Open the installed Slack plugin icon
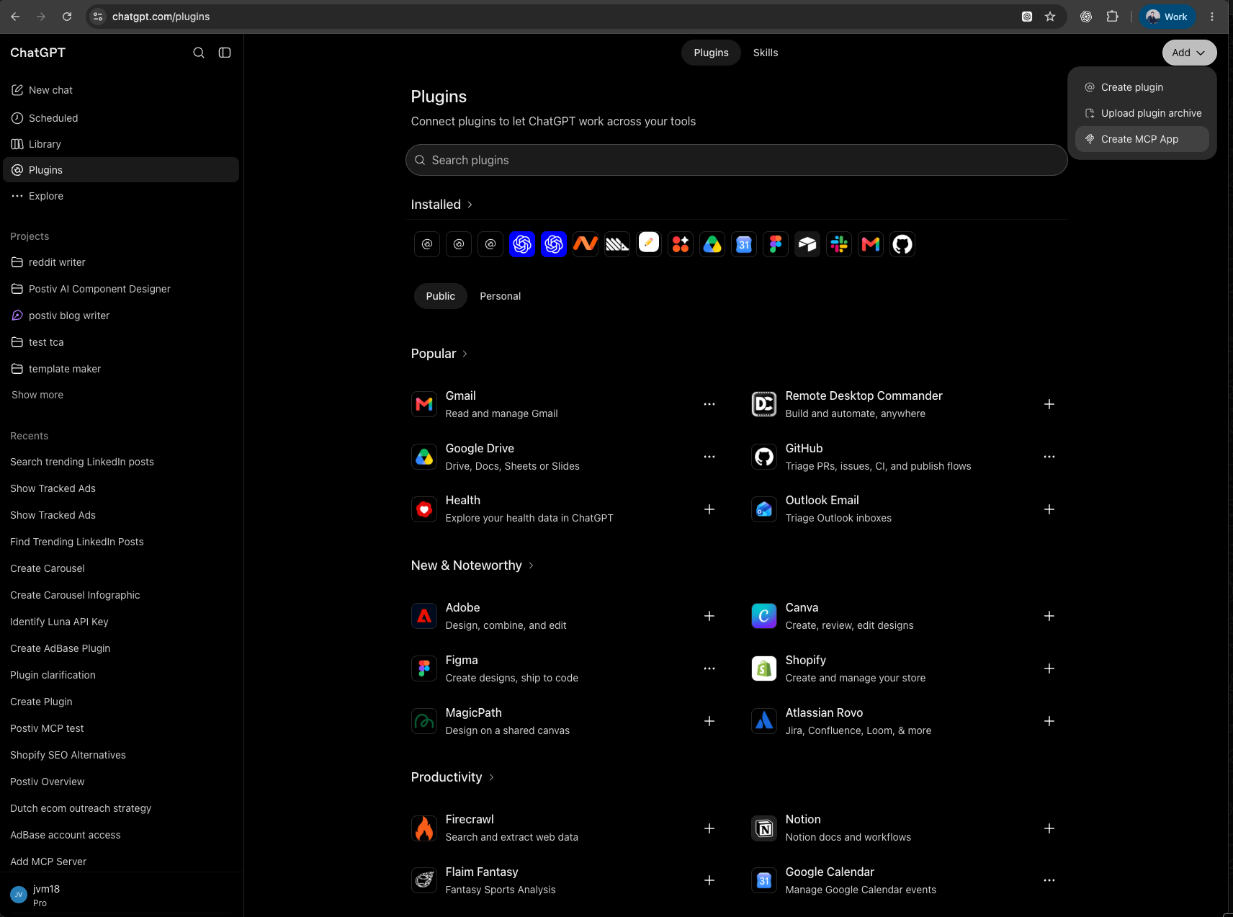 tap(839, 244)
